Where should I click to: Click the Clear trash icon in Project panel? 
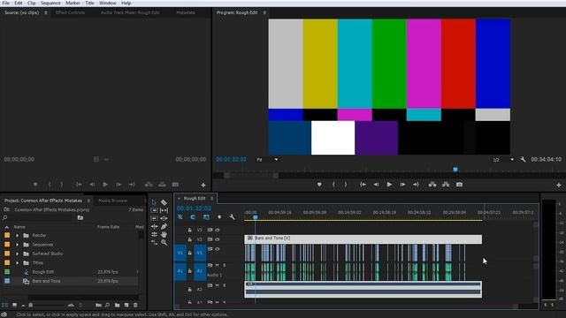coord(135,305)
